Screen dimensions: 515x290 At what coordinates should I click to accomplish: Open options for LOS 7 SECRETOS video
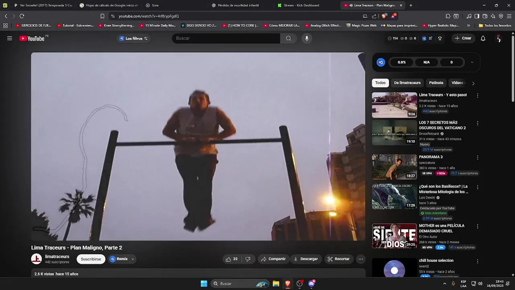coord(478,123)
